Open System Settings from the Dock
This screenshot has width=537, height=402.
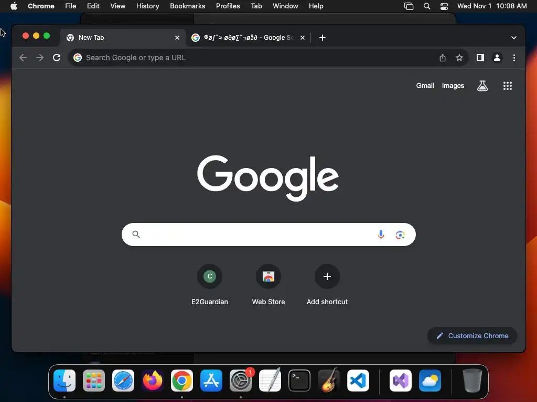click(x=241, y=381)
